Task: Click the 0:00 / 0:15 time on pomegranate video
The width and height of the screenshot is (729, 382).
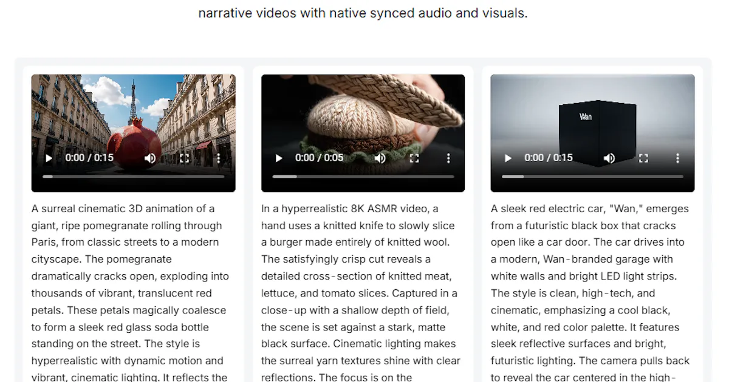Action: 89,158
